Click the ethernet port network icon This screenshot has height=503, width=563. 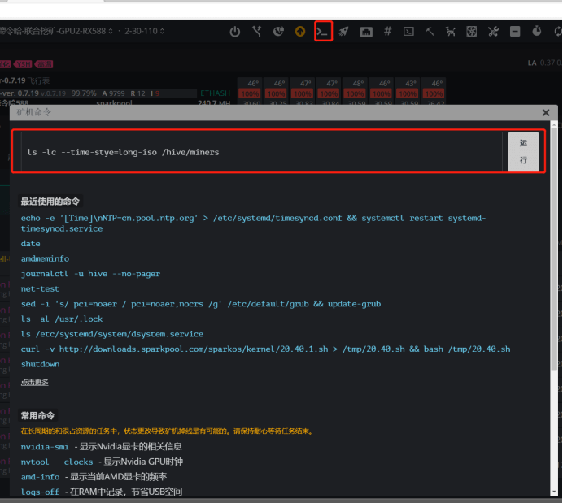(366, 32)
